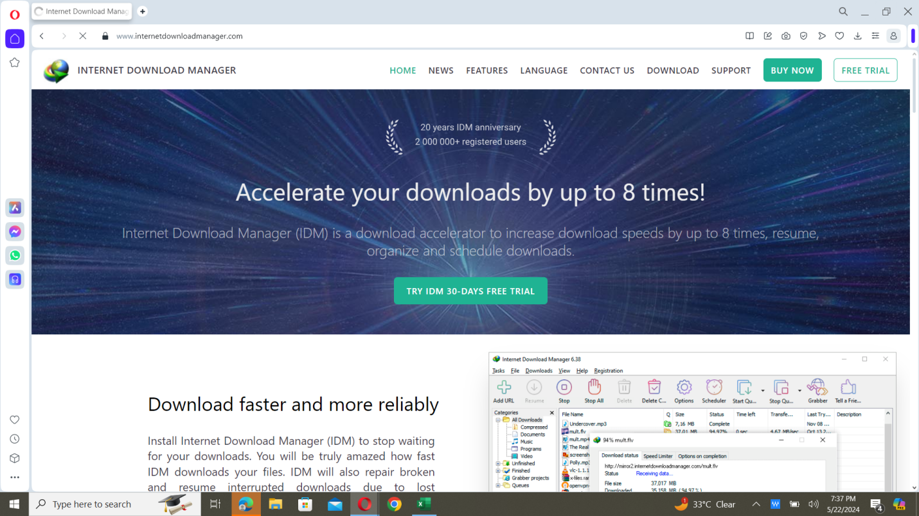919x516 pixels.
Task: Toggle the site security badge shield
Action: [x=803, y=36]
